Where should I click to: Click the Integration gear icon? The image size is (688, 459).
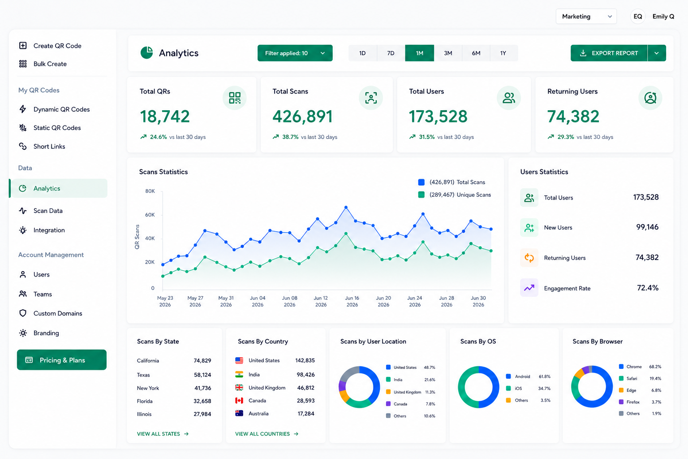tap(23, 230)
